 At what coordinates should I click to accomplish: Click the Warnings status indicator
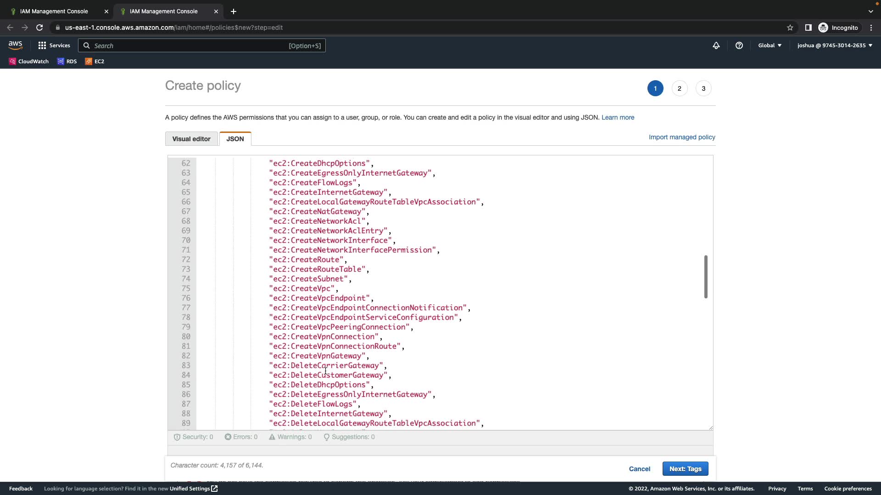tap(290, 437)
